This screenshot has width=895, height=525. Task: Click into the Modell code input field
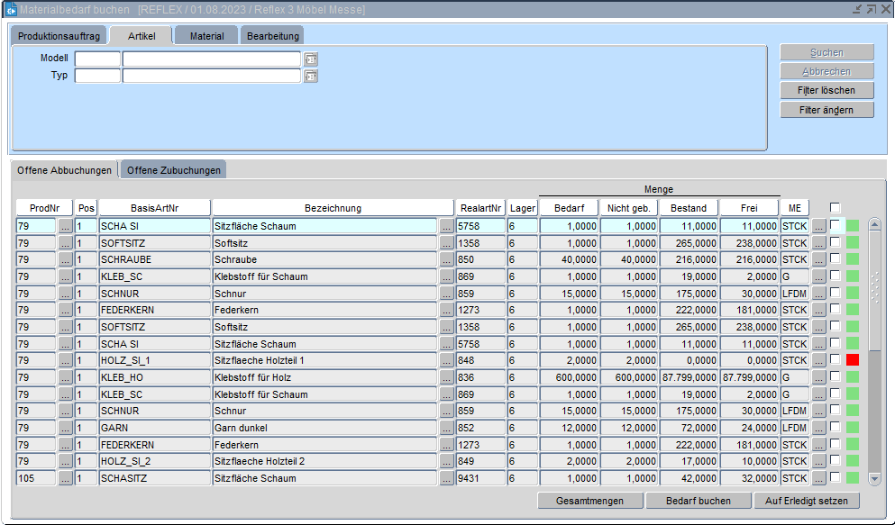97,59
